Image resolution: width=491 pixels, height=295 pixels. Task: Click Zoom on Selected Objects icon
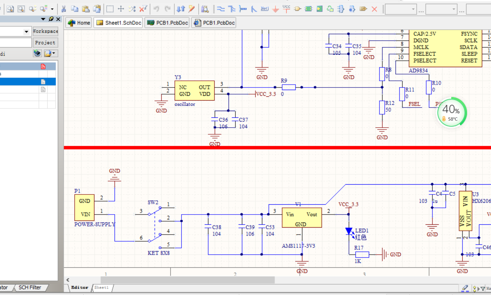tap(32, 9)
